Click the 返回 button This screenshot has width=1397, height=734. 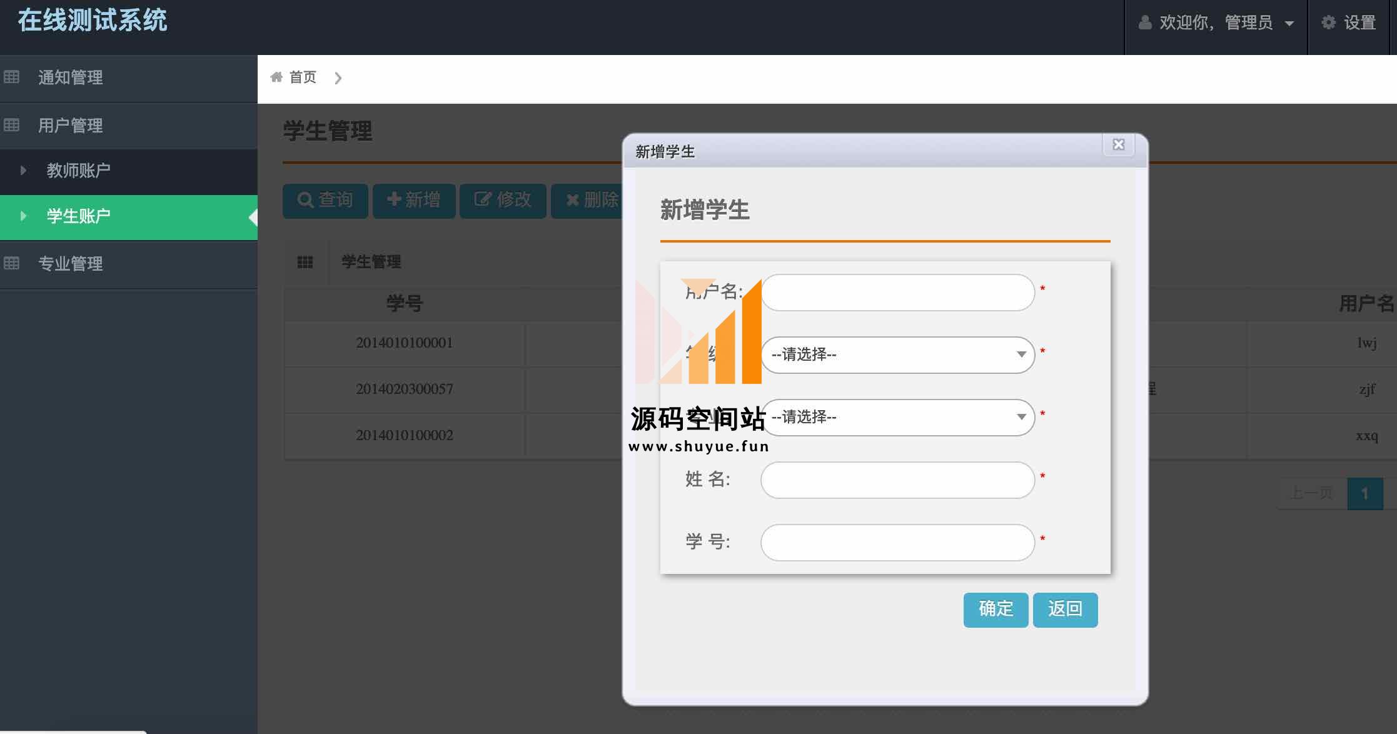pos(1065,610)
